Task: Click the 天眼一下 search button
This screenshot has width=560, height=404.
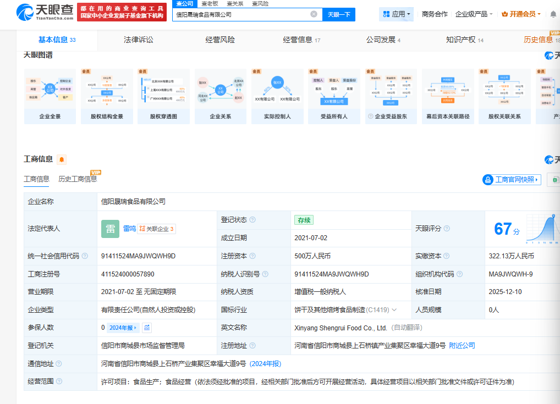Action: coord(339,14)
